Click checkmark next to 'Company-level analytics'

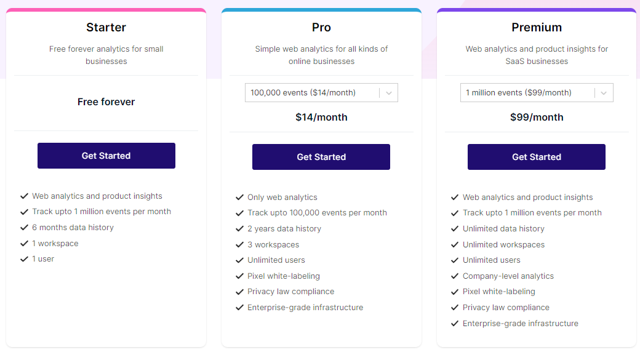[x=455, y=276]
